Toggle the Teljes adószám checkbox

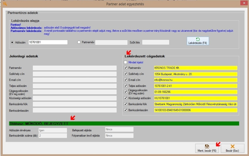(126, 86)
